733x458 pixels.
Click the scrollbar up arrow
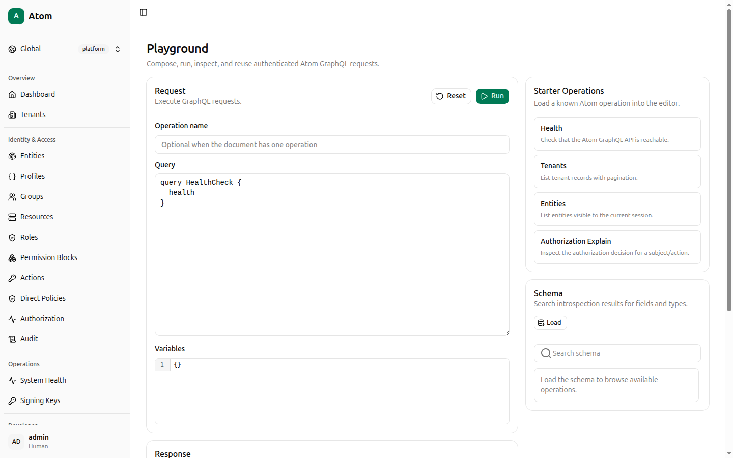tap(729, 4)
